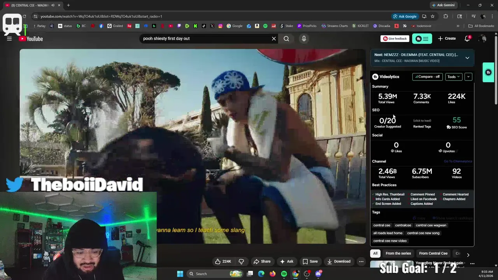Viewport: 498px width, 280px height.
Task: Select the All filter chip
Action: coord(375,253)
